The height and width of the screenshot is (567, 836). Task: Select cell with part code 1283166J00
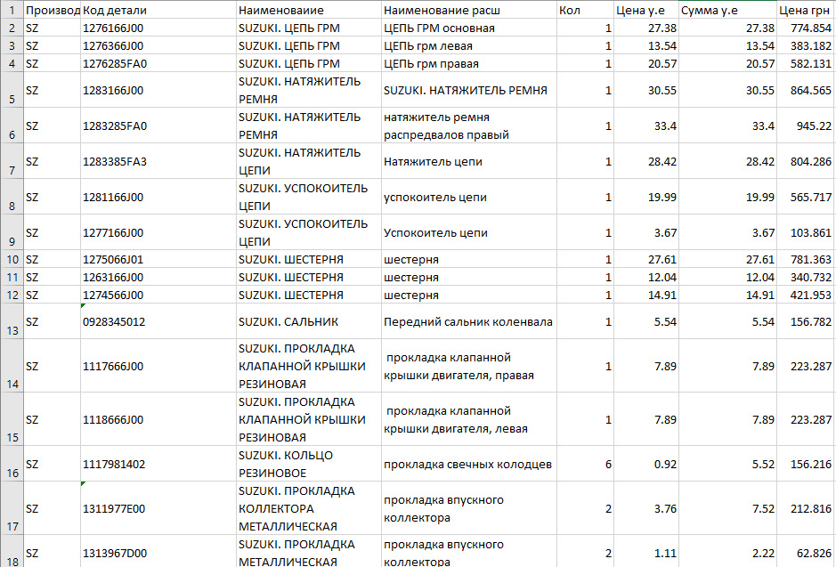(x=158, y=90)
